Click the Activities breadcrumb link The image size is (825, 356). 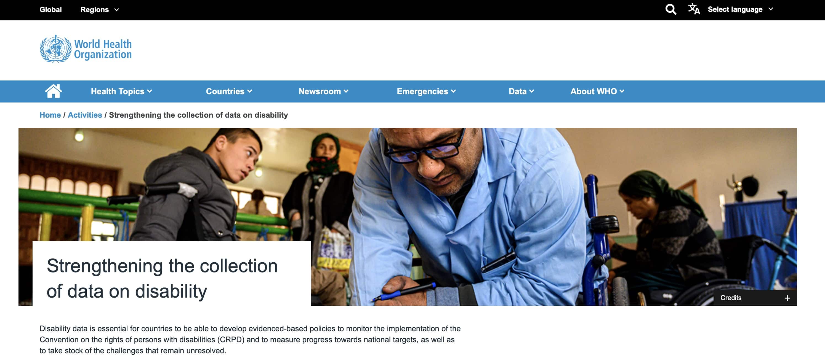pyautogui.click(x=86, y=114)
